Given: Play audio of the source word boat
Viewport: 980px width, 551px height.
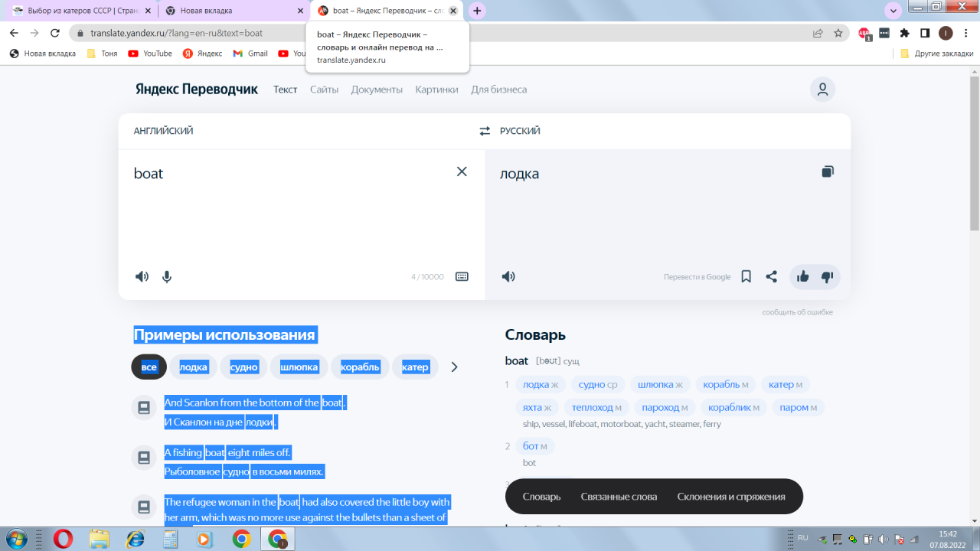Looking at the screenshot, I should pos(142,277).
